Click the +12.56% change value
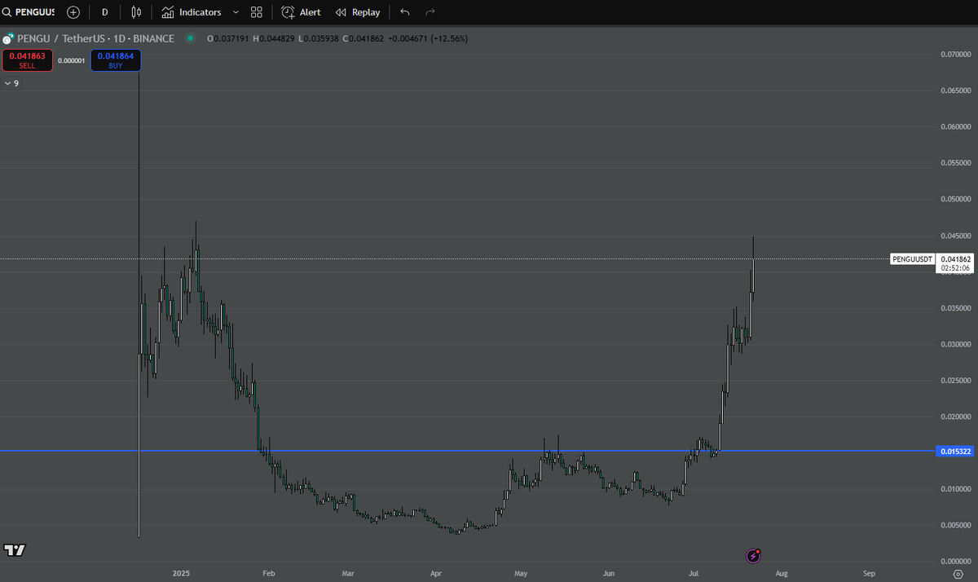978x582 pixels. coord(447,38)
